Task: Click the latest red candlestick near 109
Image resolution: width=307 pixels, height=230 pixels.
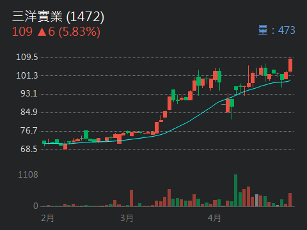Action: click(x=290, y=65)
